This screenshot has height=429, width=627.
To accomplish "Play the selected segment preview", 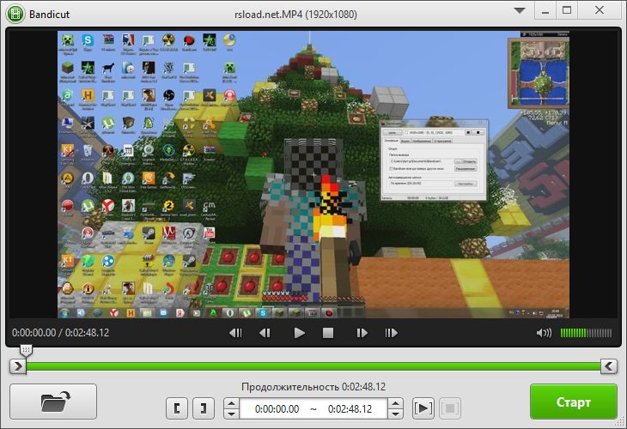I will [423, 408].
